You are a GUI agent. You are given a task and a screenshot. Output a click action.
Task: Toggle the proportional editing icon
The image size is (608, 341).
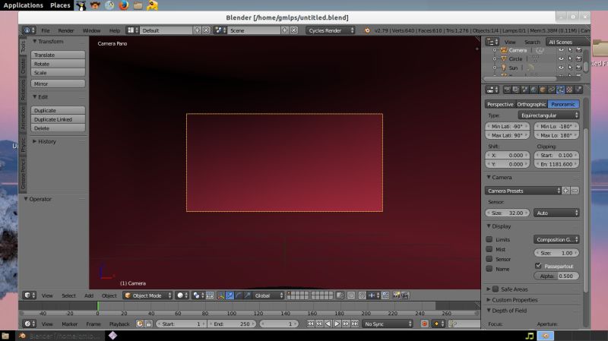click(x=351, y=295)
